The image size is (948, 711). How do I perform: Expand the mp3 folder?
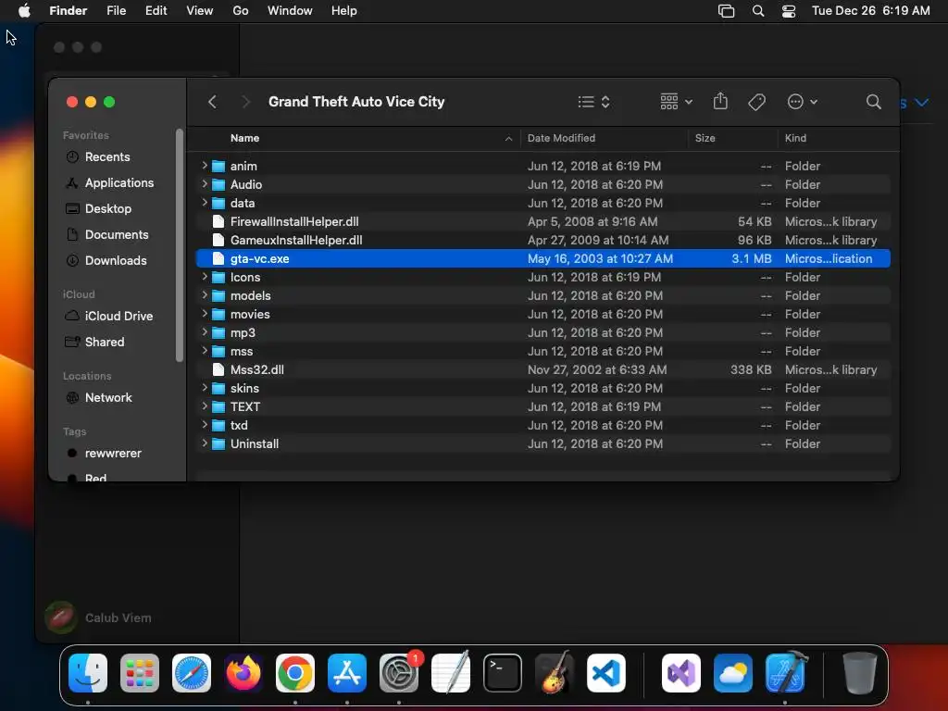[x=205, y=332]
